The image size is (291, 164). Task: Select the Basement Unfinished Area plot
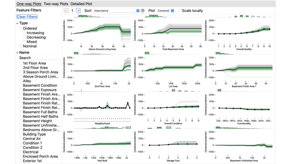coord(239,144)
